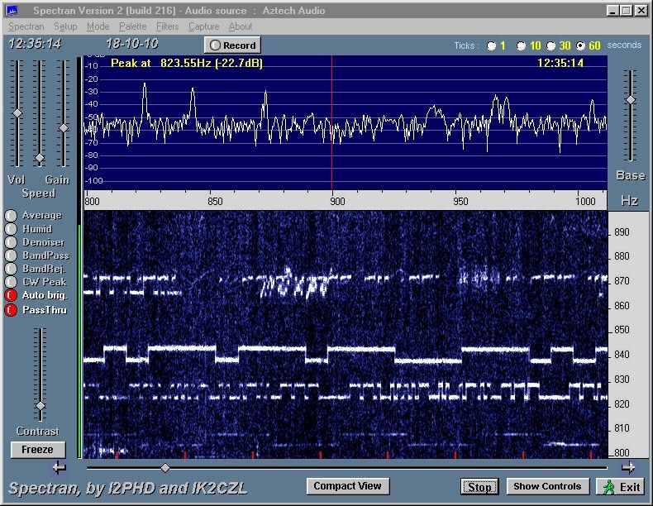Enable the Denoiser filter
The height and width of the screenshot is (506, 653).
click(x=11, y=242)
